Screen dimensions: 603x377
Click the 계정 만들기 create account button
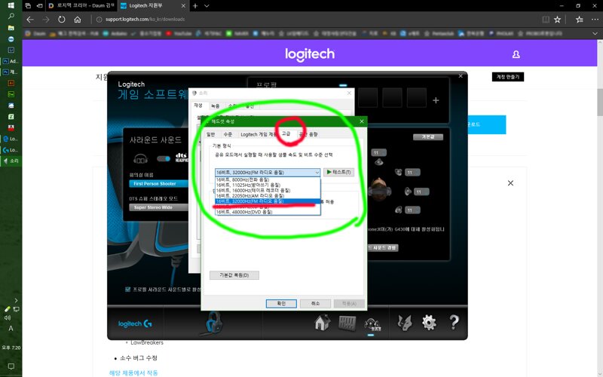[x=507, y=77]
